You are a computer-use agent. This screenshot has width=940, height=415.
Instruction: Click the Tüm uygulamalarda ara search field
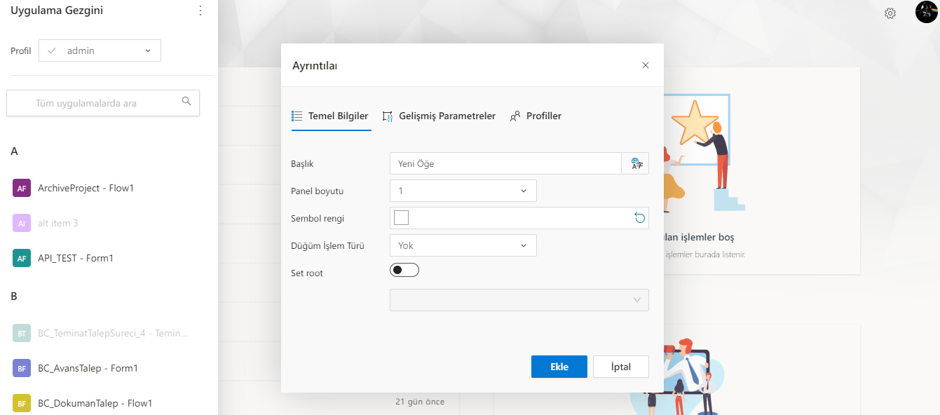coord(103,103)
